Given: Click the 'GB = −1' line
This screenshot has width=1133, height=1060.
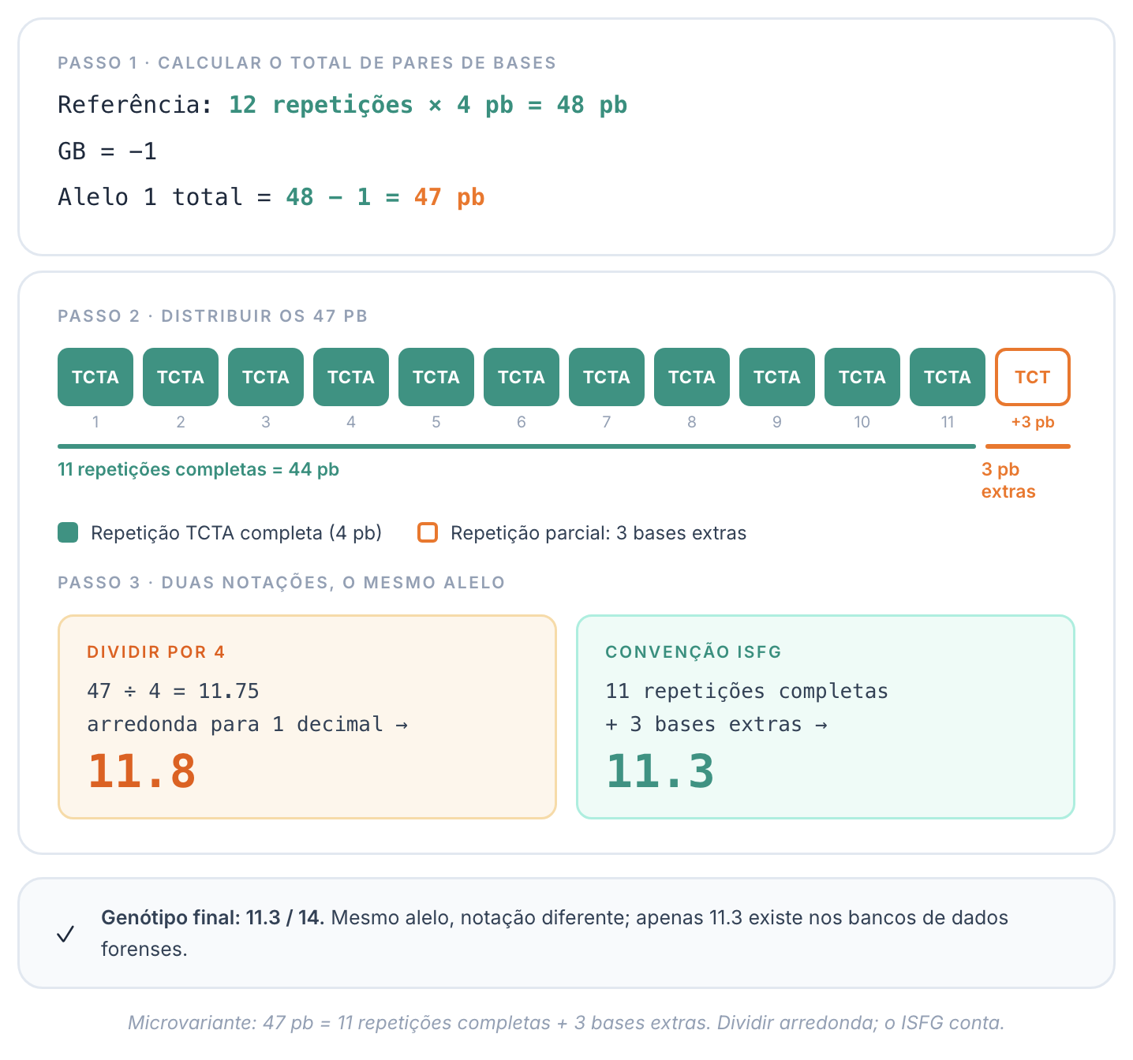Looking at the screenshot, I should tap(107, 151).
